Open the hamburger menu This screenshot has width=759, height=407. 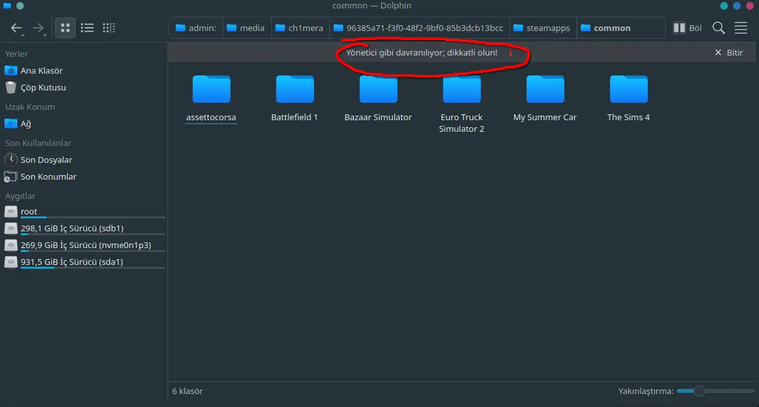(x=741, y=28)
